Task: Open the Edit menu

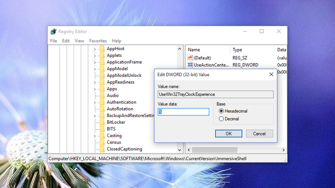Action: 66,41
